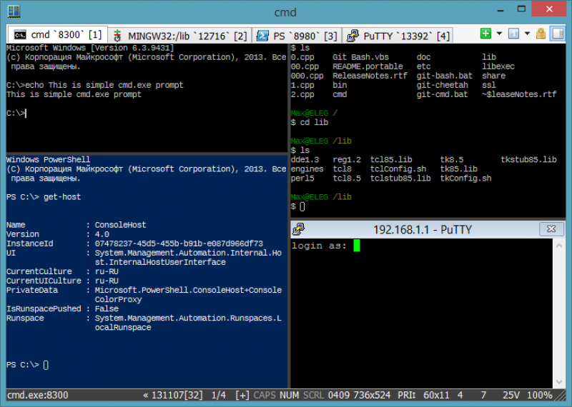Viewport: 572px width, 407px height.
Task: Select the PS `8980` PowerShell tab
Action: coord(297,36)
